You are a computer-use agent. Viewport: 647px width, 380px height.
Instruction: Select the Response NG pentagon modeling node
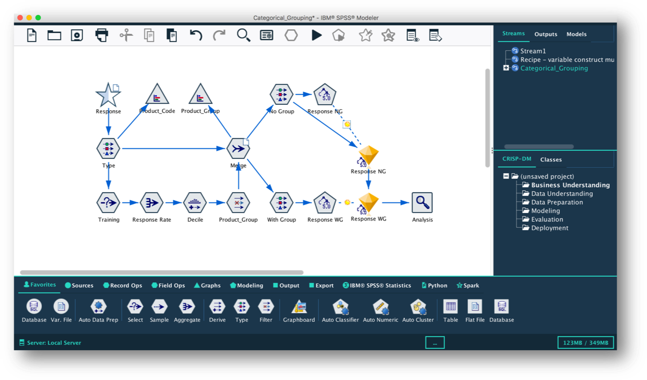pyautogui.click(x=325, y=95)
